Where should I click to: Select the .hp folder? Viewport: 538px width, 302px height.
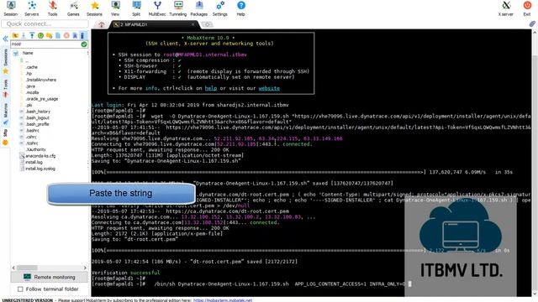(x=29, y=73)
